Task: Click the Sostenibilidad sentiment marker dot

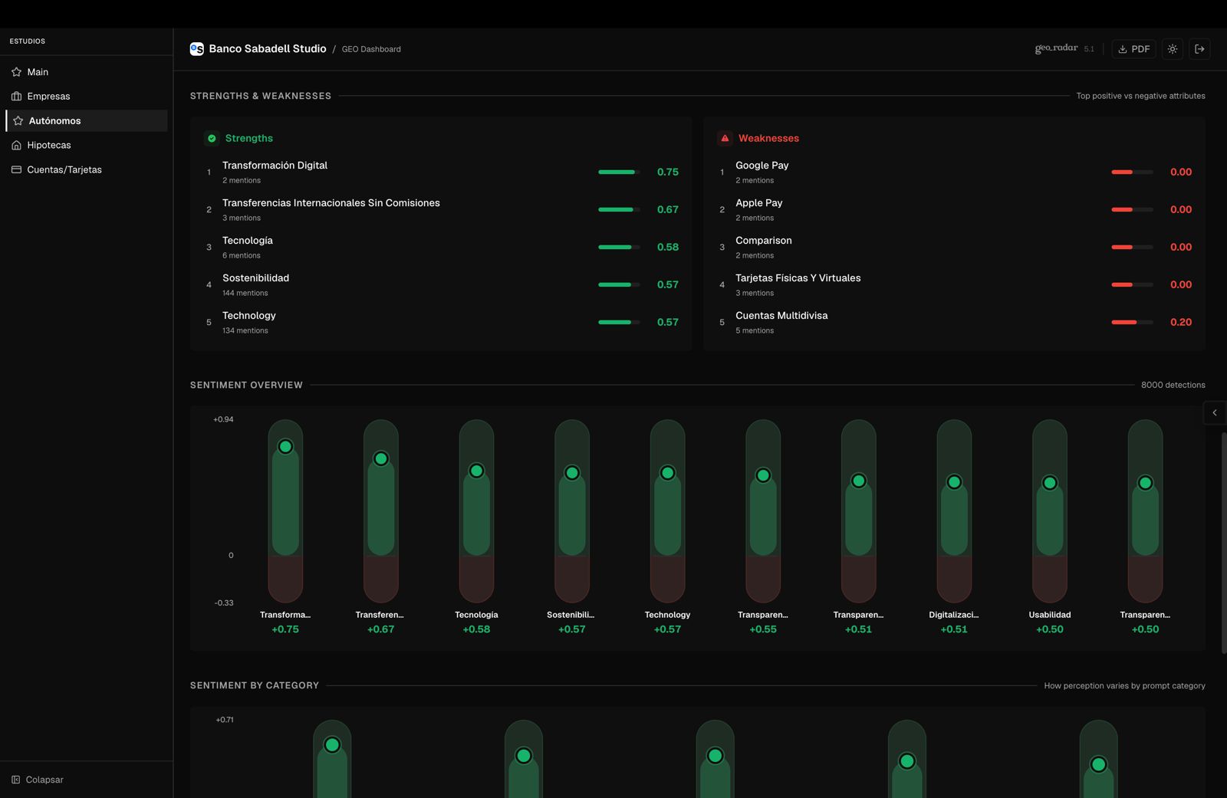Action: click(x=572, y=473)
